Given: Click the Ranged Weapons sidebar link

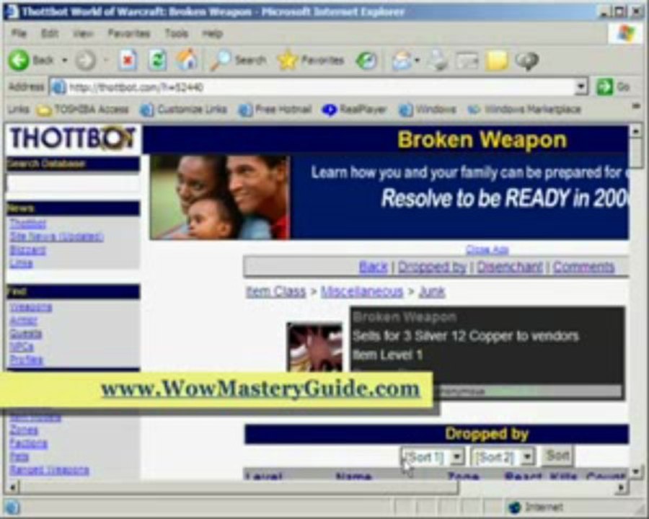Looking at the screenshot, I should coord(49,470).
